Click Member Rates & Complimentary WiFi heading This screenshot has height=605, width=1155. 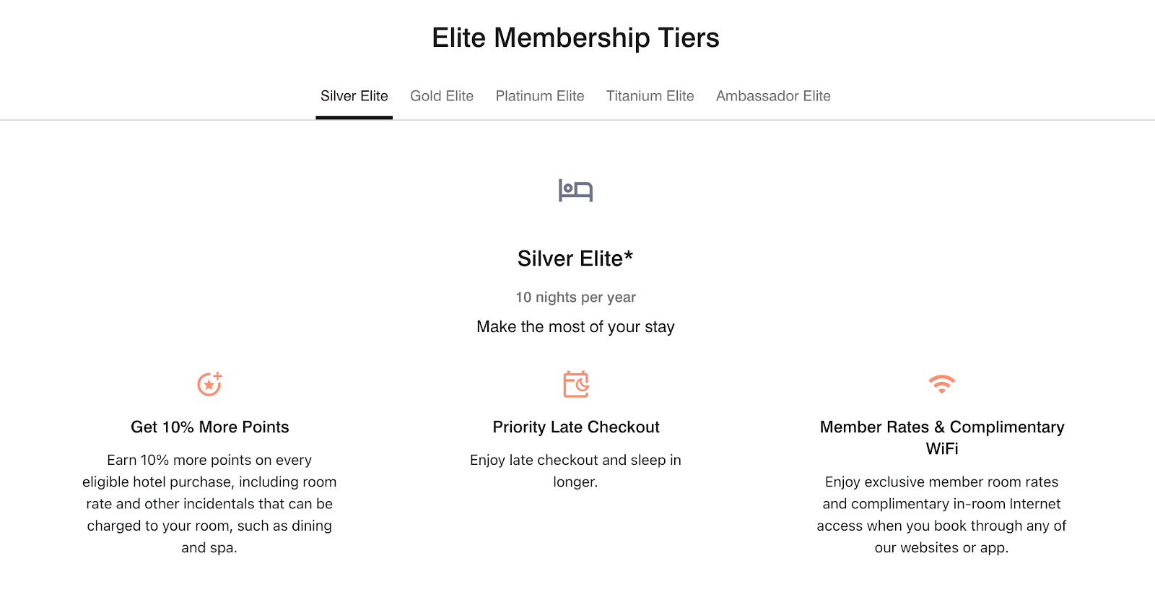point(942,438)
